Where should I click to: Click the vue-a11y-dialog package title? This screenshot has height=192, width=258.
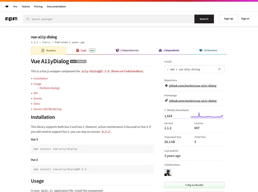44,37
